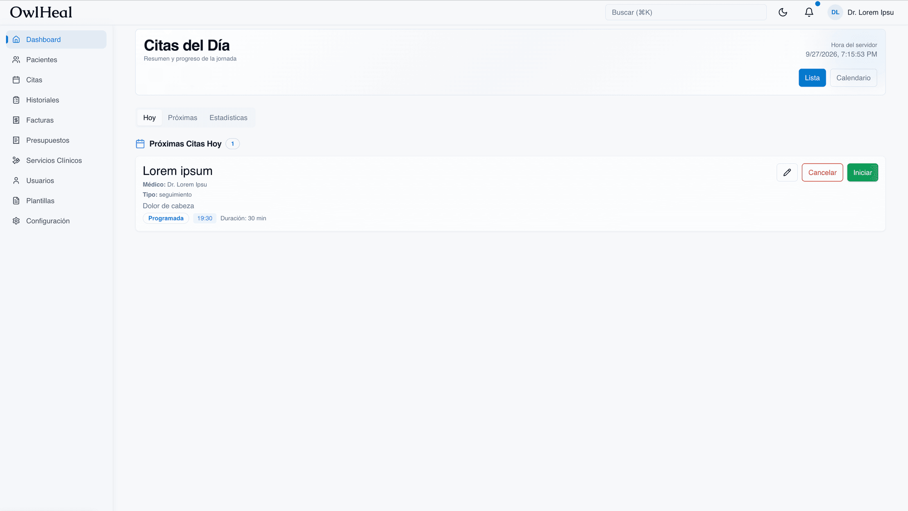
Task: Click the Programada status badge
Action: pyautogui.click(x=166, y=218)
